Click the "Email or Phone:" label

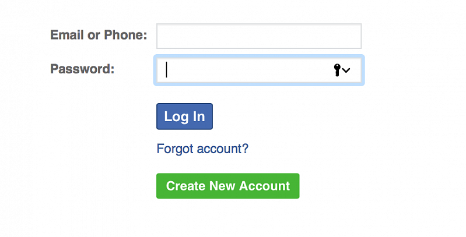click(x=99, y=35)
